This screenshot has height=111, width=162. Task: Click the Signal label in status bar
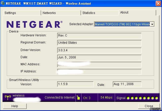point(121,98)
